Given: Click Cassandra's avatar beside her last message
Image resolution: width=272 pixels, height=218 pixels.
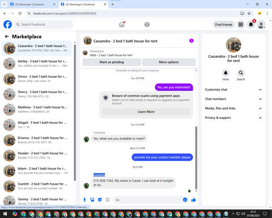Looking at the screenshot, I should 86,186.
